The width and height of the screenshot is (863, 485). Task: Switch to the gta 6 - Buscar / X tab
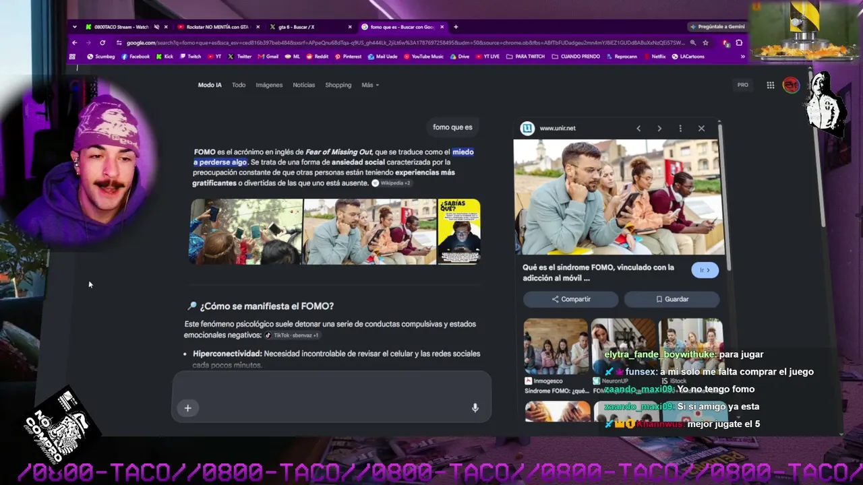[309, 27]
